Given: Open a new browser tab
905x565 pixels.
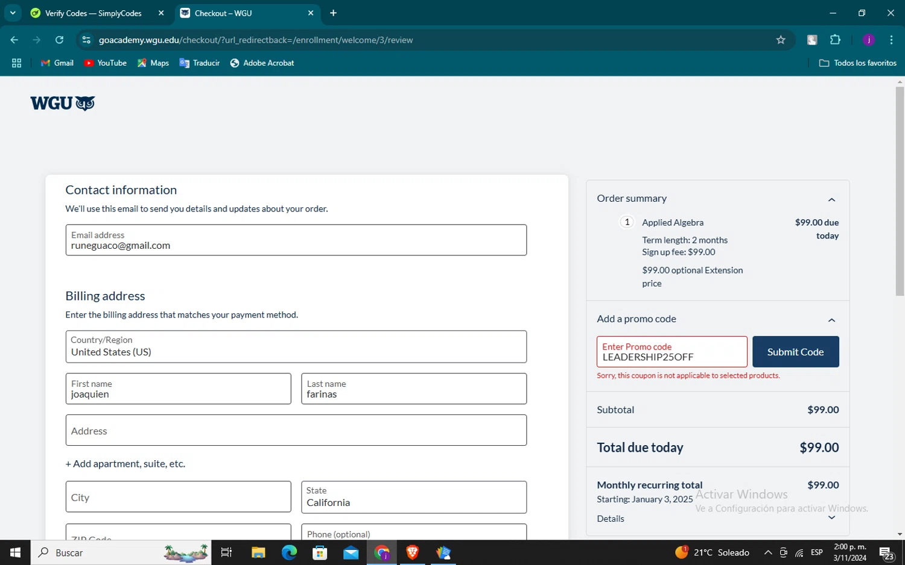Looking at the screenshot, I should [333, 13].
